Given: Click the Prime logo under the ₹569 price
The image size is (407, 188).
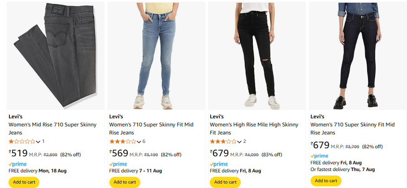Looking at the screenshot, I should coord(118,164).
